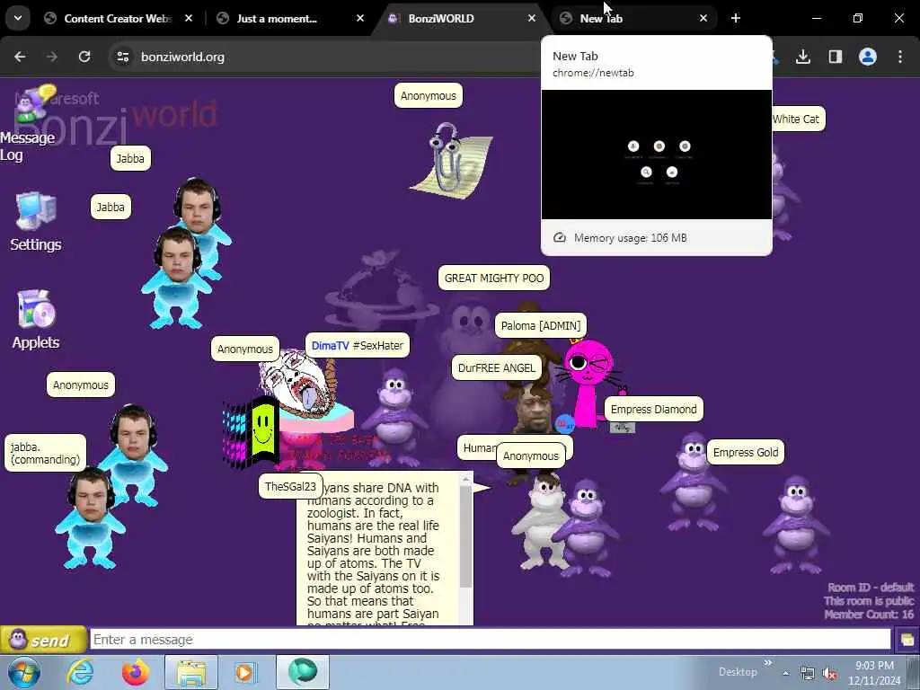Viewport: 920px width, 690px height.
Task: Close the Content Creator Website tab
Action: 189,18
